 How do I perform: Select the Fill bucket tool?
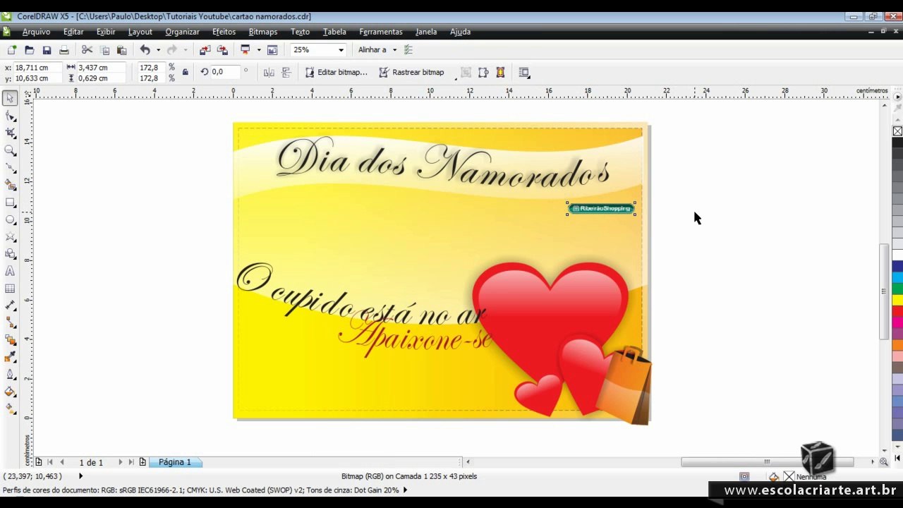(x=11, y=392)
